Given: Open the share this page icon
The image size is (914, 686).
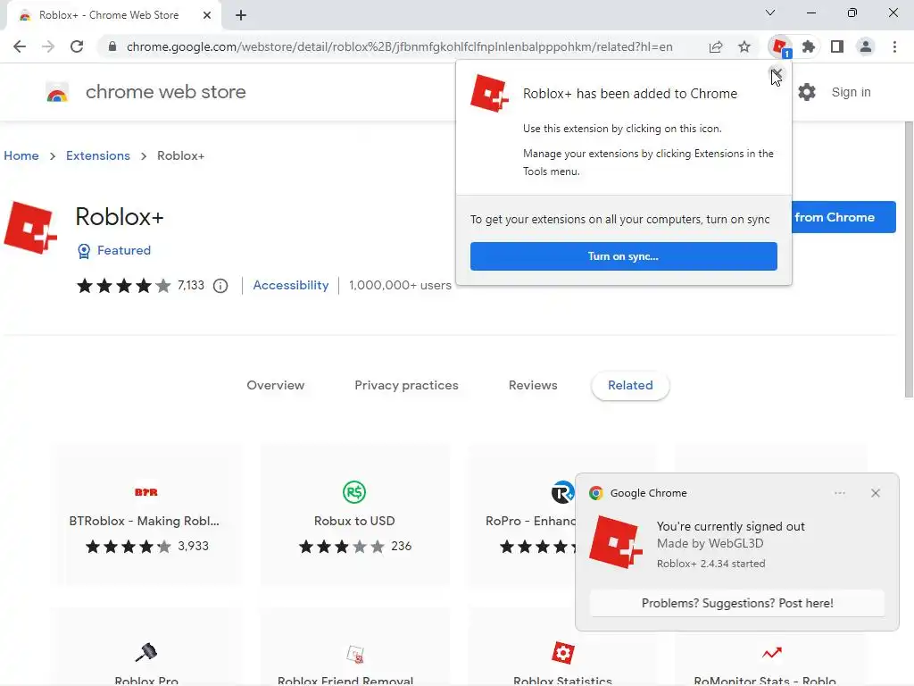Looking at the screenshot, I should pos(716,46).
